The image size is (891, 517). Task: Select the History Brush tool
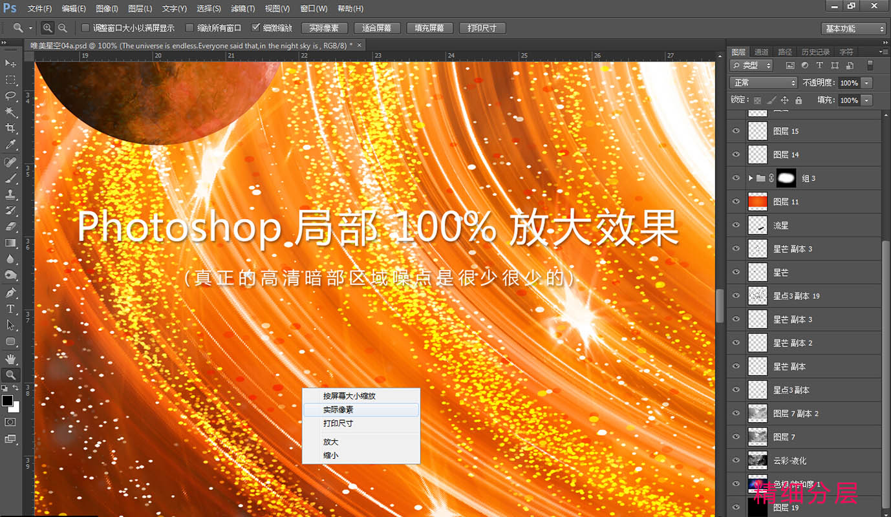[10, 211]
